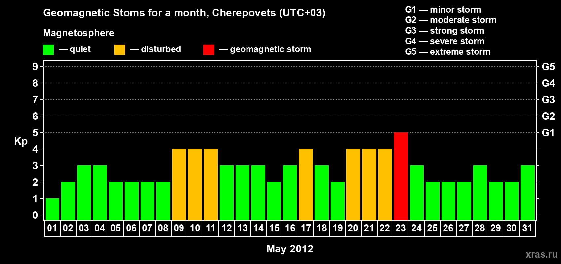Click day label 19 on the axis

pos(338,228)
